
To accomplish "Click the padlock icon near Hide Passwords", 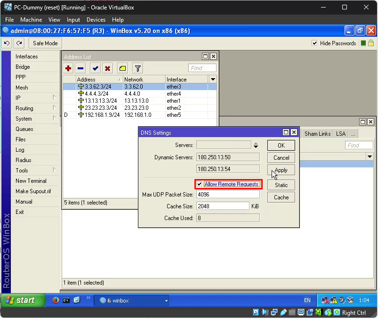I will [371, 43].
